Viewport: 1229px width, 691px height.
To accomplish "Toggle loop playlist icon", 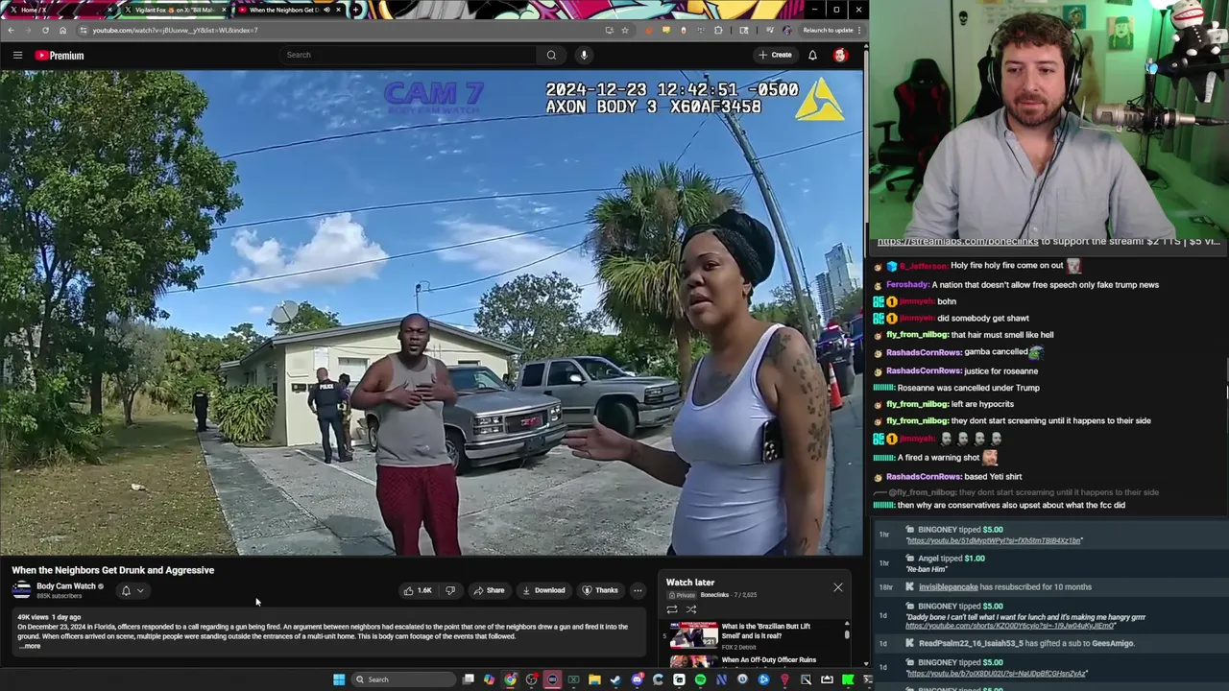I will (x=672, y=609).
